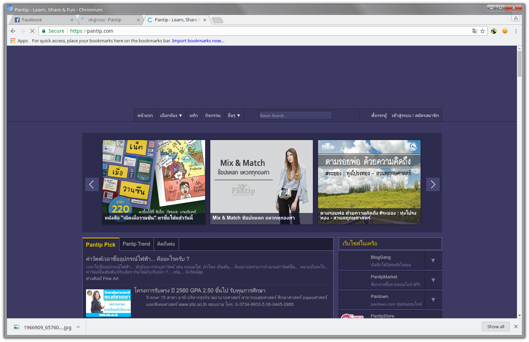Image resolution: width=529 pixels, height=342 pixels.
Task: Close the active Pantip - Learn, Share tab
Action: [205, 20]
